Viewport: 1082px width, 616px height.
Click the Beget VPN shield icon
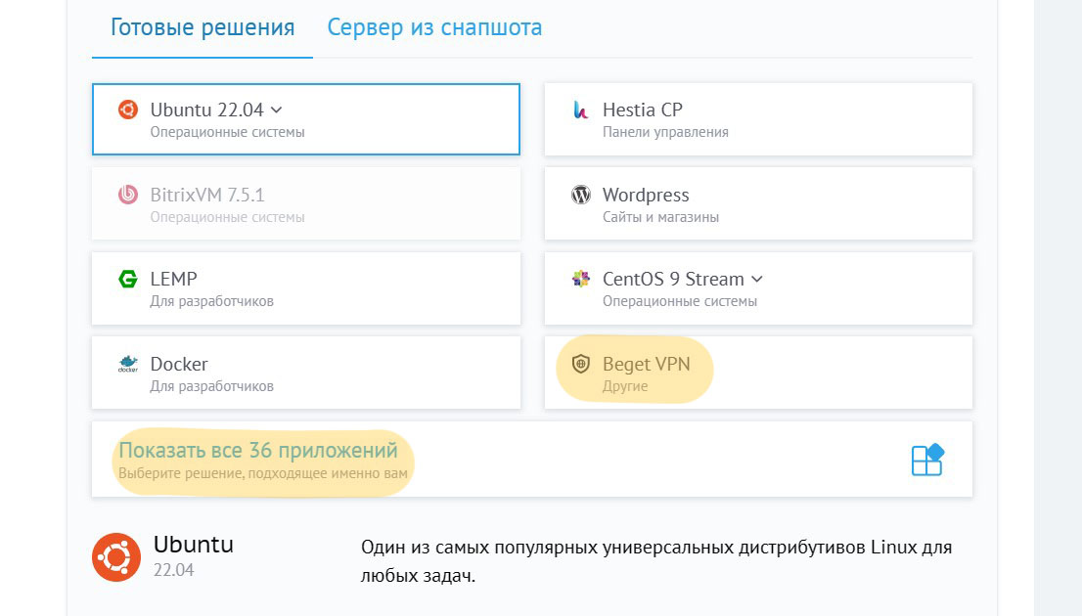(x=581, y=364)
